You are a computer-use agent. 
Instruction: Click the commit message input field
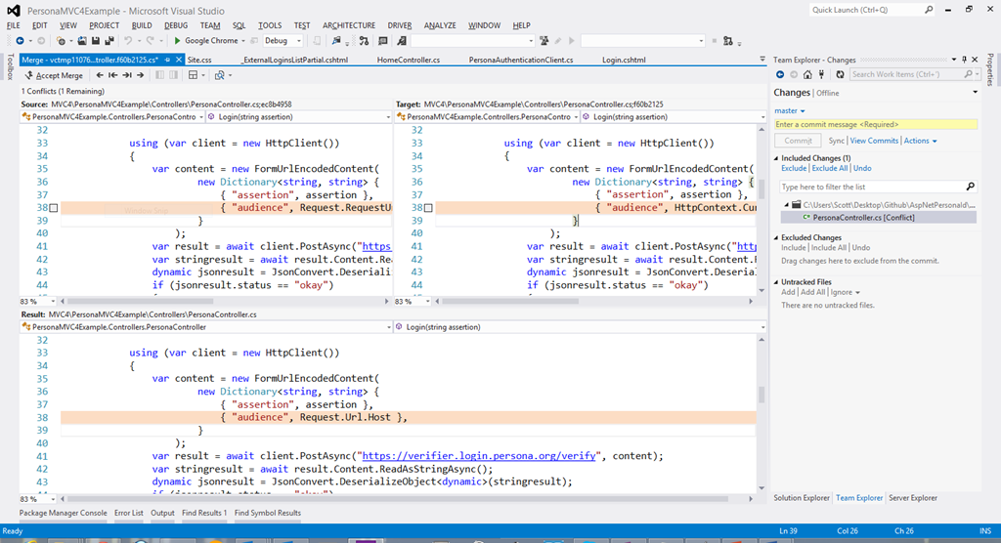875,124
